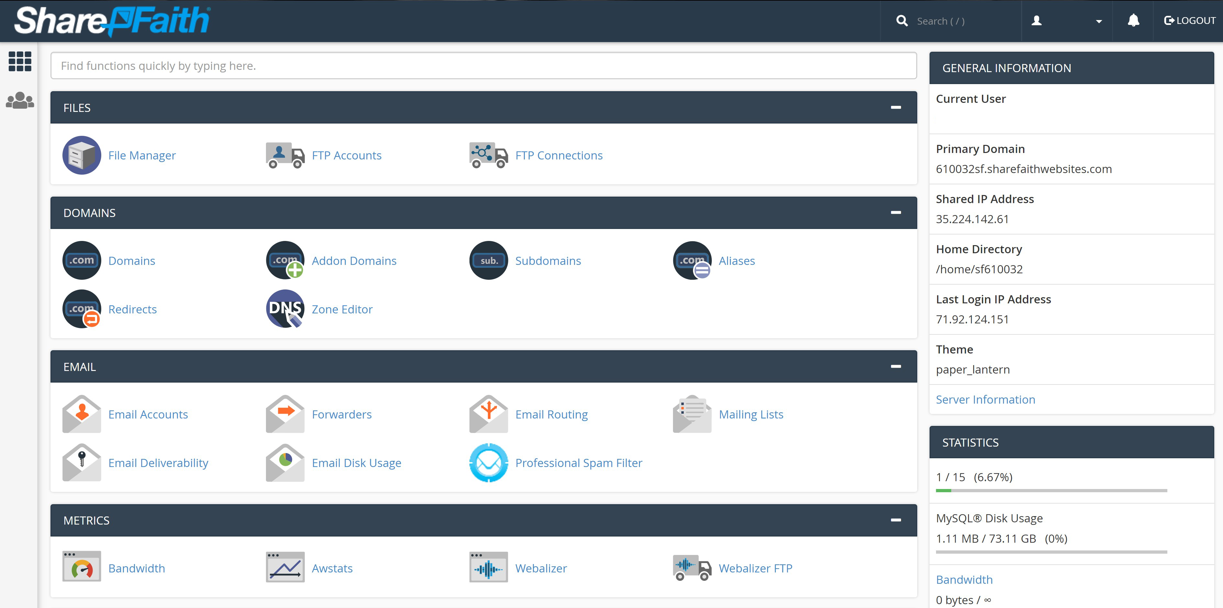1223x608 pixels.
Task: Open the File Manager icon
Action: point(82,155)
